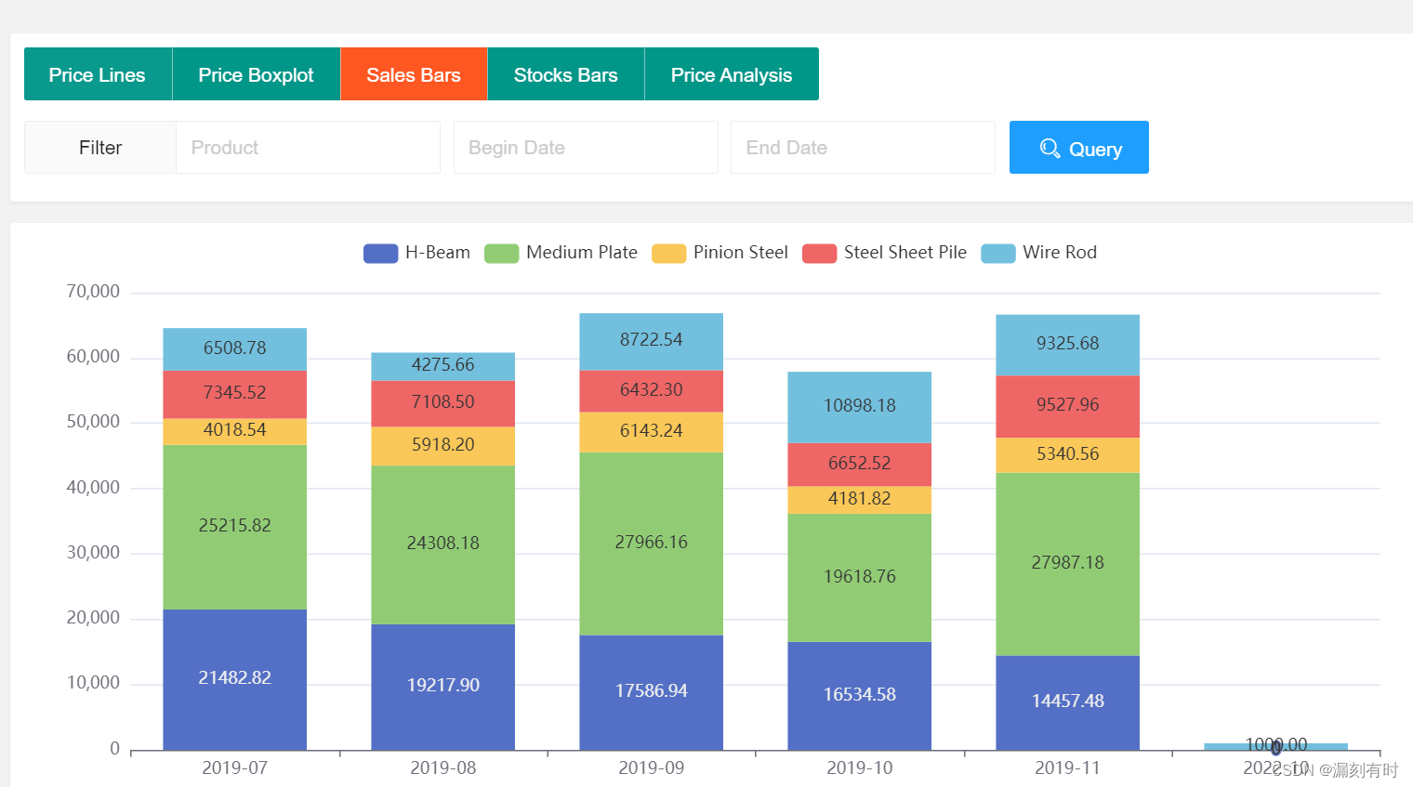Toggle Pinion Steel series visibility
1413x787 pixels.
pos(720,252)
